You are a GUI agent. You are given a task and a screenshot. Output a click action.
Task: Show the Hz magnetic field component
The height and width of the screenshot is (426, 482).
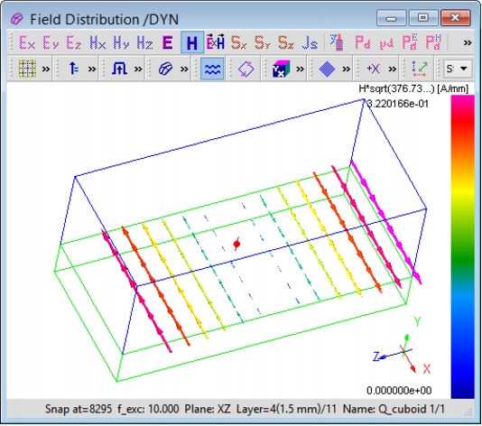[x=144, y=42]
